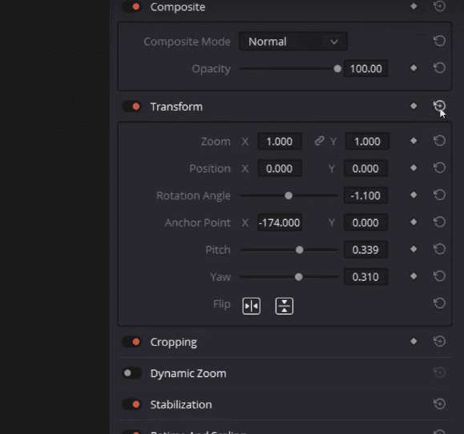Reset the Zoom values
This screenshot has width=464, height=434.
439,140
